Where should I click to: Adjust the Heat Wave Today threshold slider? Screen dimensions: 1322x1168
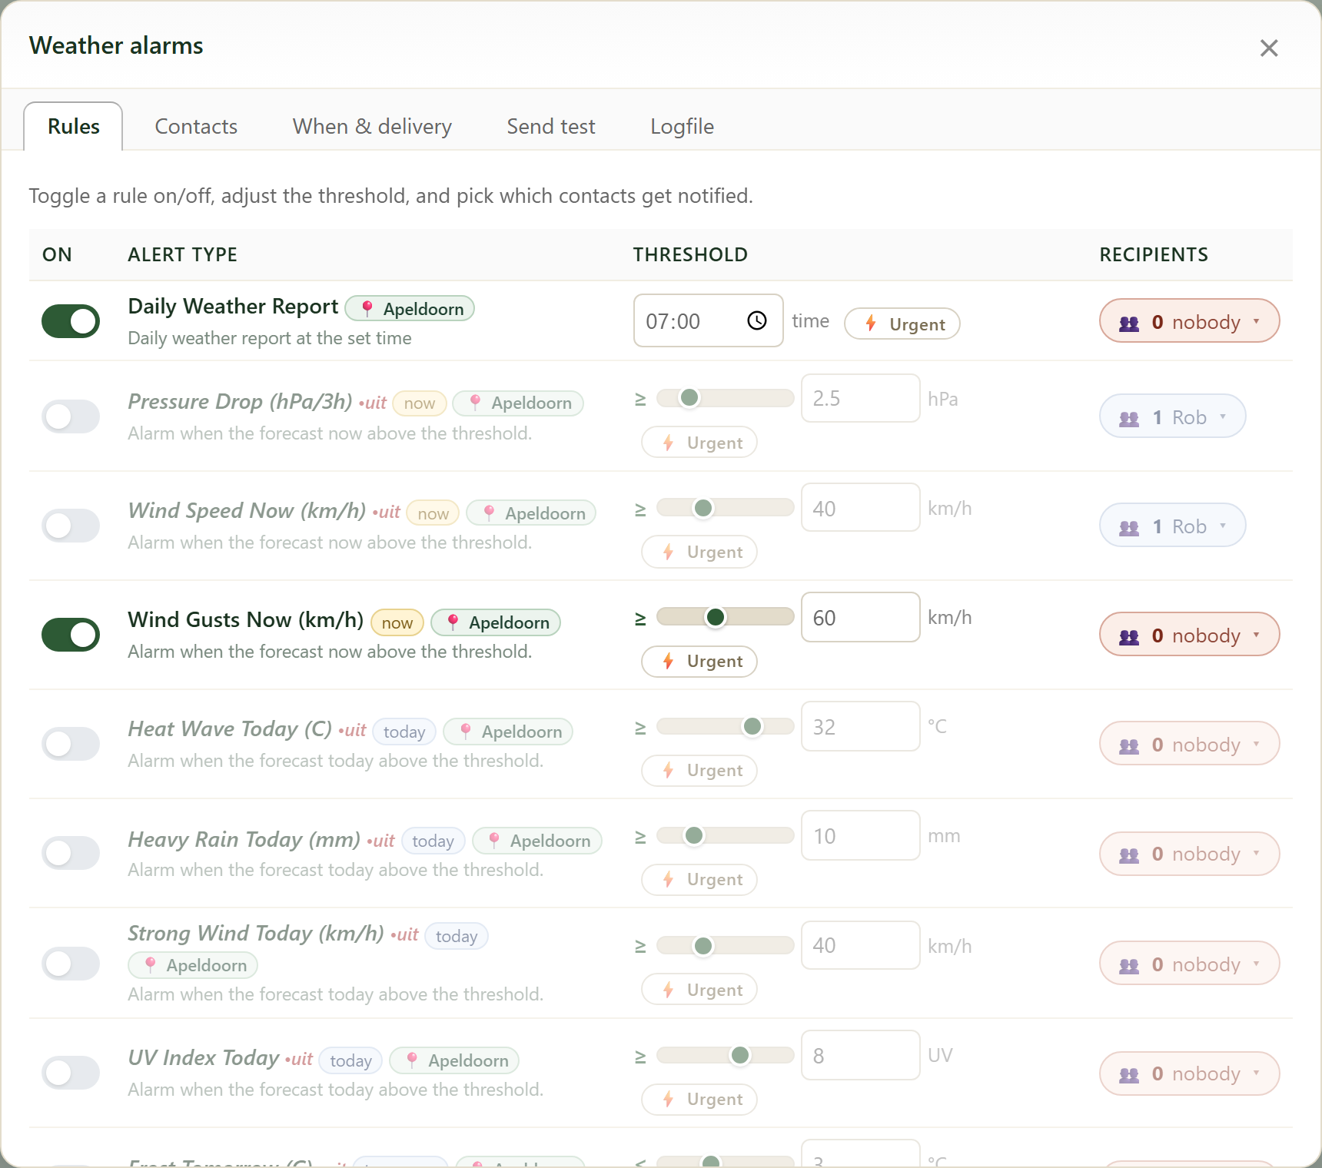point(725,726)
